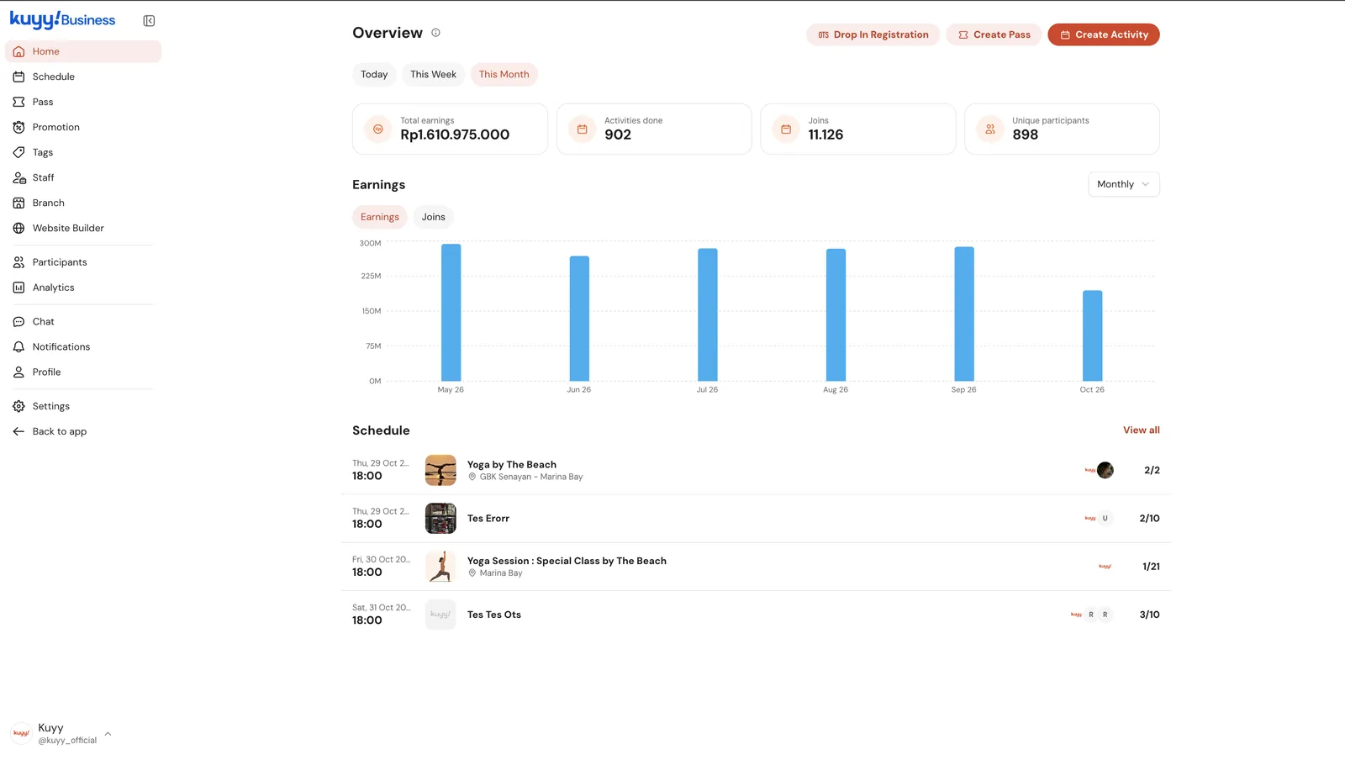This screenshot has width=1345, height=760.
Task: Click the Unique participants card icon
Action: coord(990,129)
